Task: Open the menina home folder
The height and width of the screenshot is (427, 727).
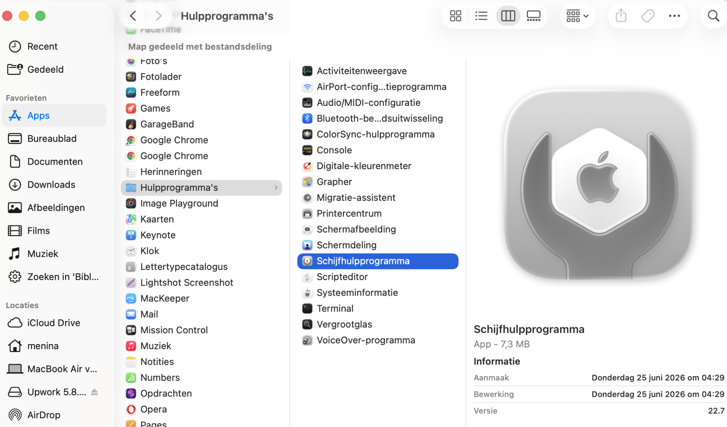Action: click(x=55, y=346)
